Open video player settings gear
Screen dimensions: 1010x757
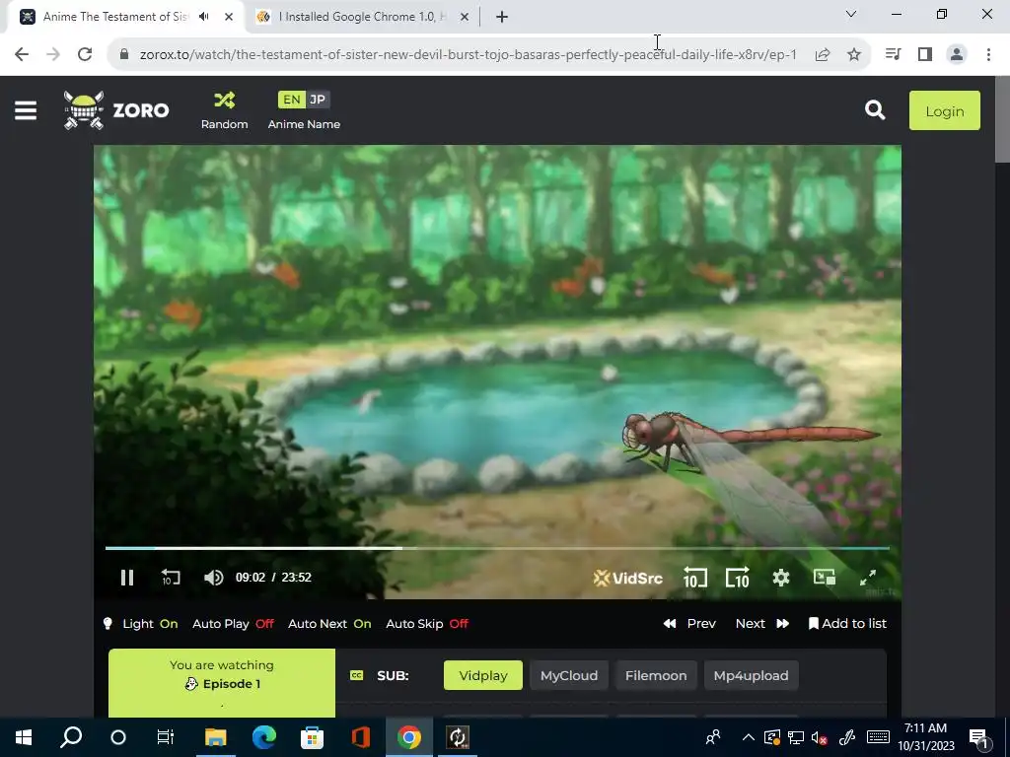[781, 578]
